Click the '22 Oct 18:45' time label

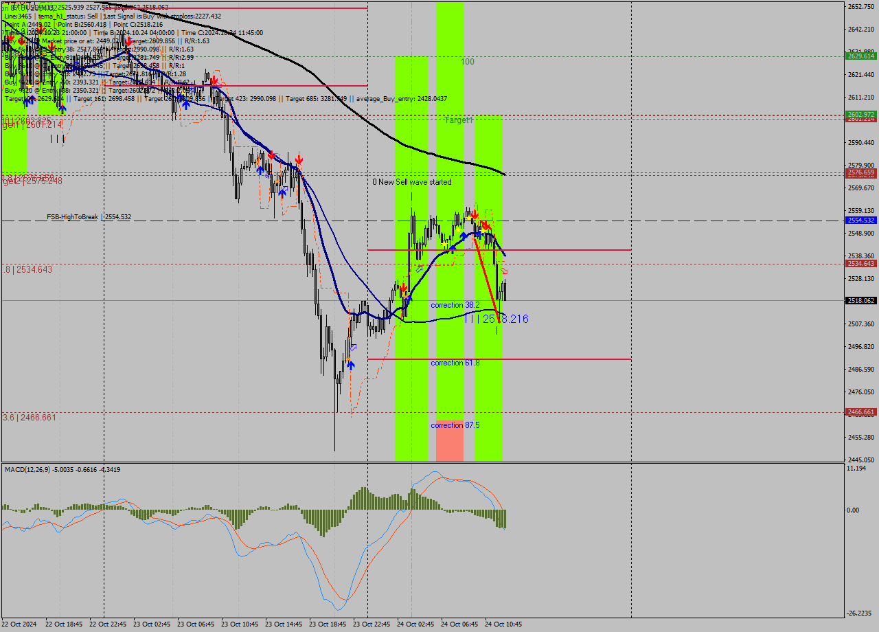tap(63, 624)
